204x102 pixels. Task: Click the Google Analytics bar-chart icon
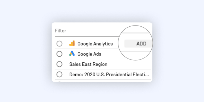(72, 43)
